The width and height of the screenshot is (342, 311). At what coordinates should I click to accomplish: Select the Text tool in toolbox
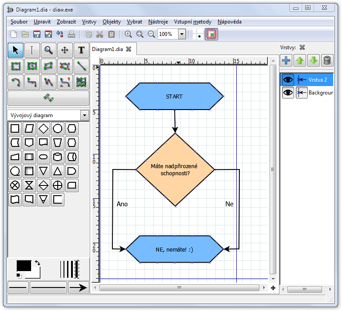pyautogui.click(x=81, y=50)
